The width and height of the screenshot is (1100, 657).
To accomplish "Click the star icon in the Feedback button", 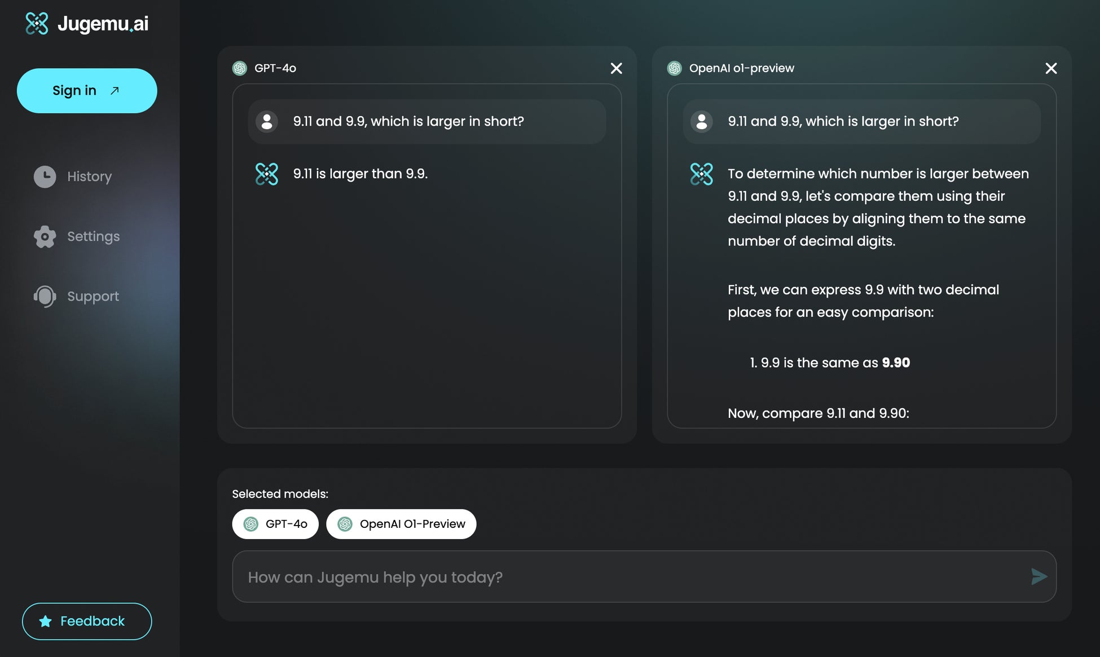I will 46,621.
